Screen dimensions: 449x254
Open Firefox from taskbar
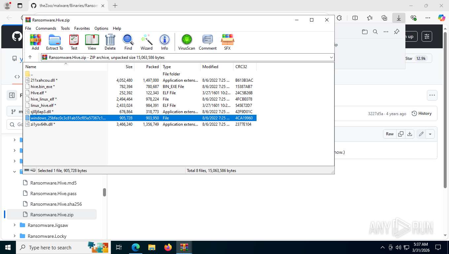168,247
